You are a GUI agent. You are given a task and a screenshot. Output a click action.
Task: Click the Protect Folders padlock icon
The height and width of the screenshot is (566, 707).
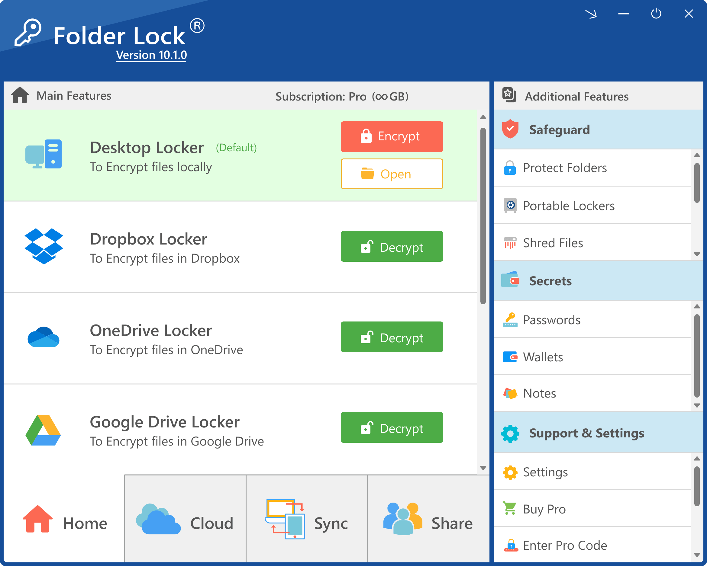pos(510,168)
